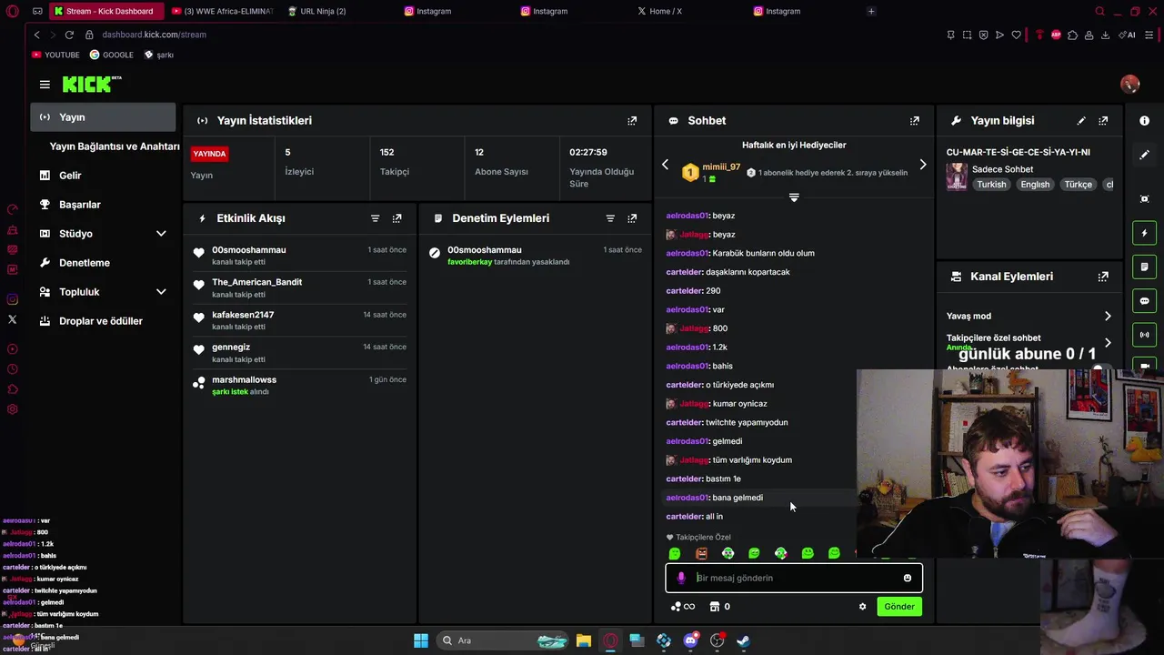This screenshot has height=655, width=1164.
Task: Expand the Topluluk sidebar section
Action: pyautogui.click(x=161, y=292)
